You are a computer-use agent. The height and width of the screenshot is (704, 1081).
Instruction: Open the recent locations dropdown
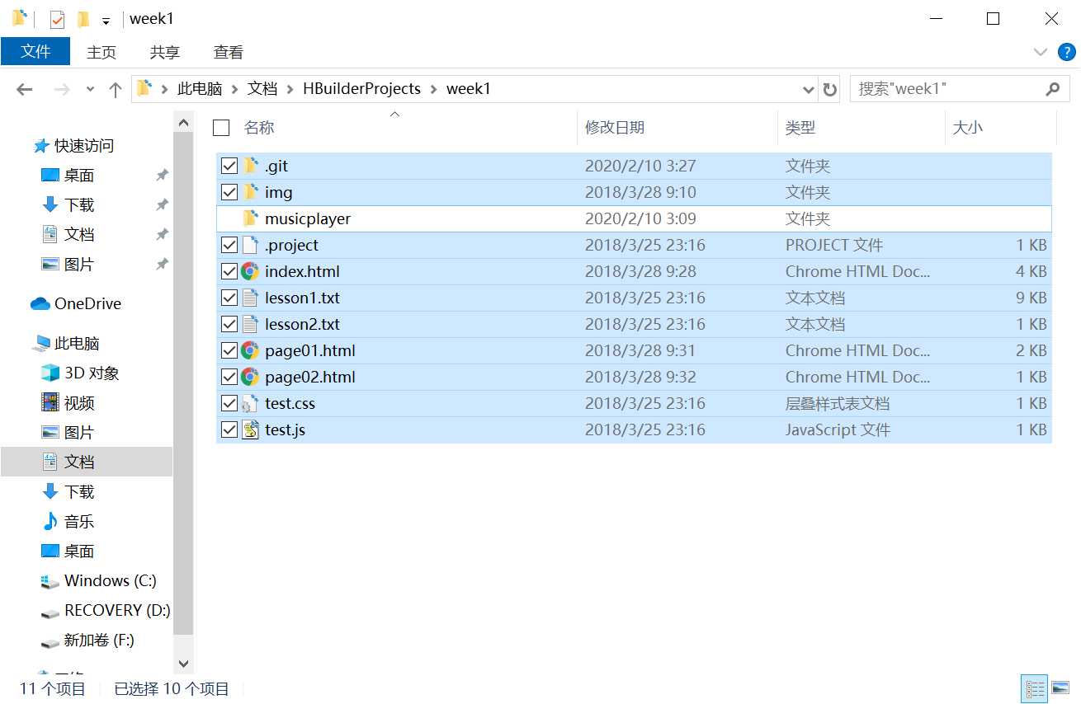[x=90, y=89]
